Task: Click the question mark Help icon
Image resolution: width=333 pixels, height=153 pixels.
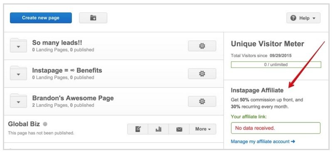Action: pos(293,18)
